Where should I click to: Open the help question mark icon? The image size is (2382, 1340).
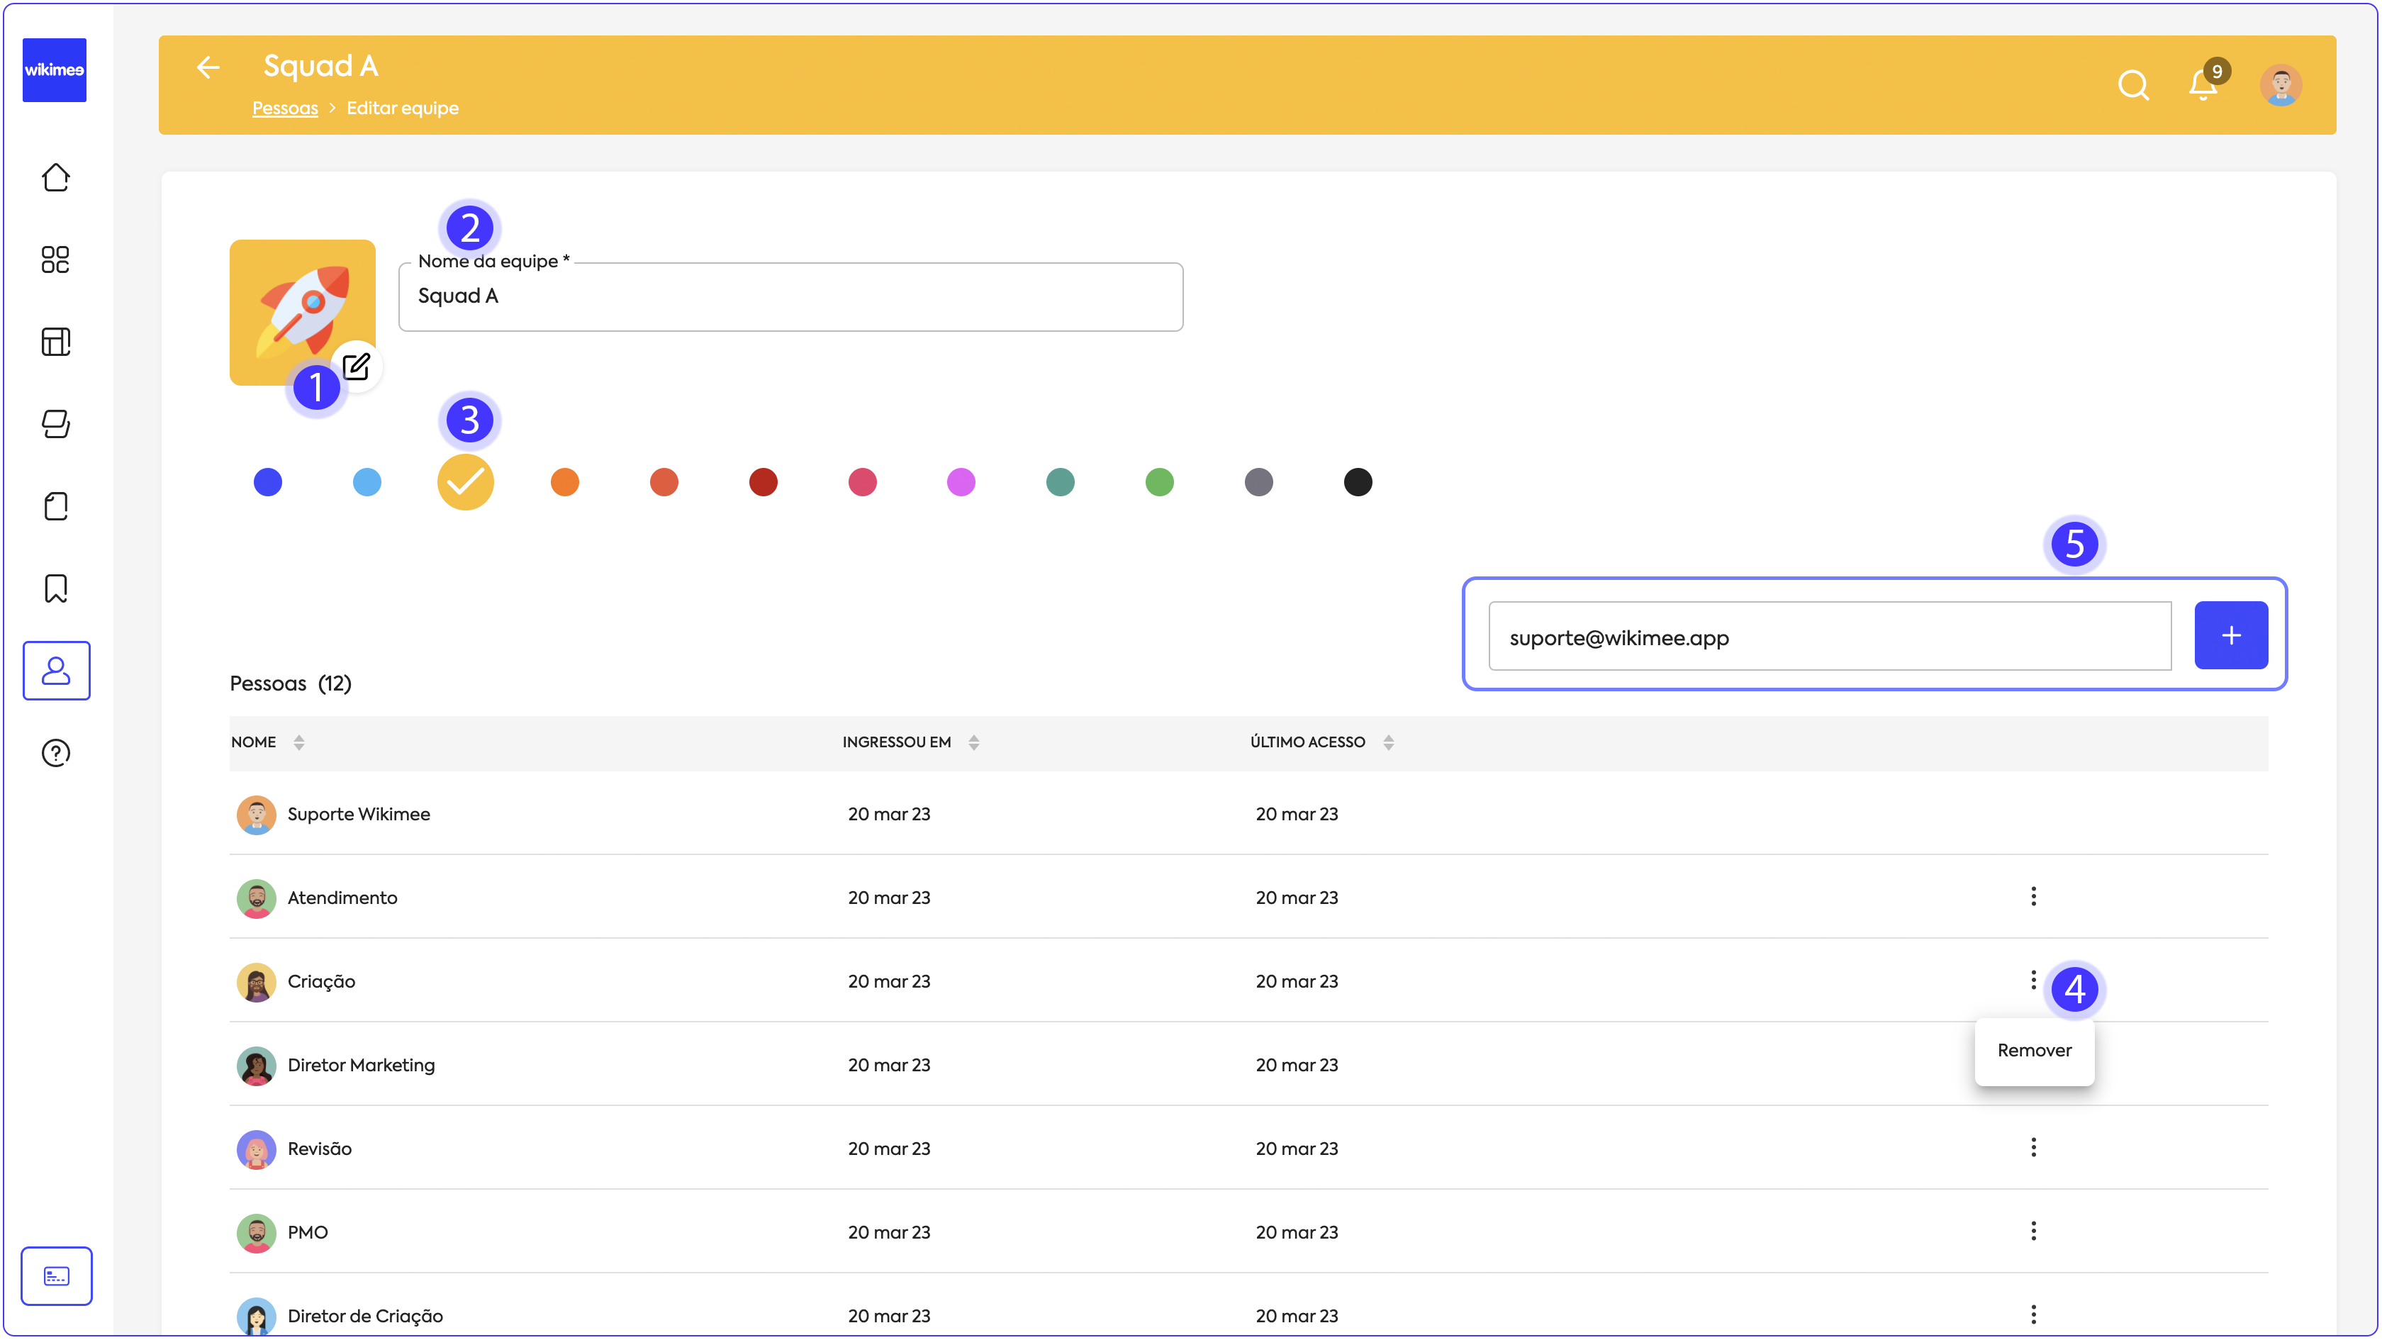(55, 753)
